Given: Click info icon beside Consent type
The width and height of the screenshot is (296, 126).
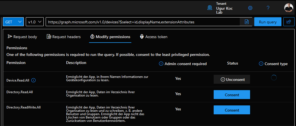Looking at the screenshot, I should (x=261, y=64).
